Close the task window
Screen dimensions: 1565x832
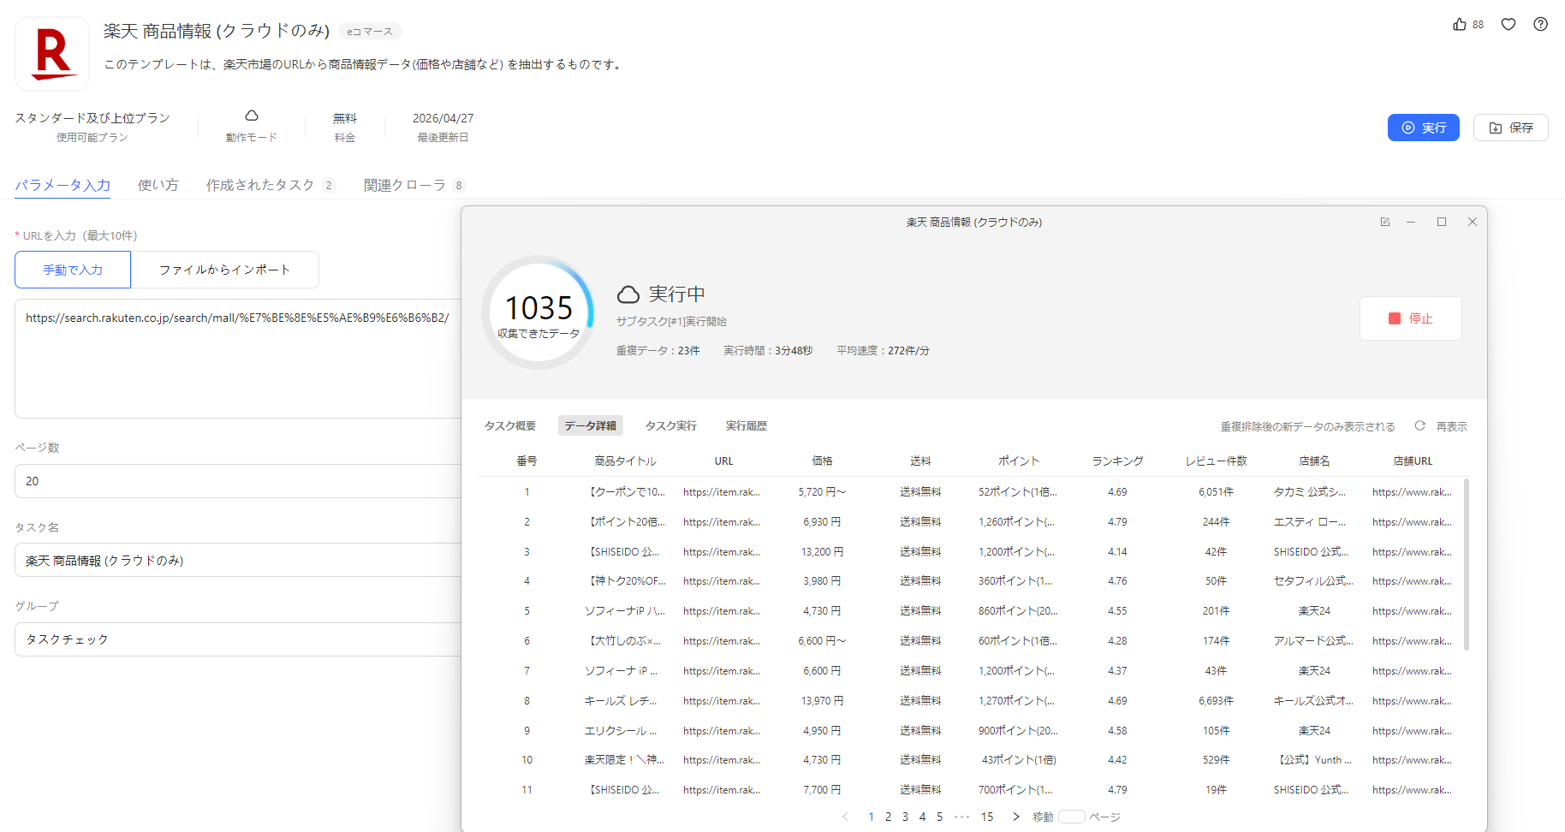pyautogui.click(x=1473, y=222)
